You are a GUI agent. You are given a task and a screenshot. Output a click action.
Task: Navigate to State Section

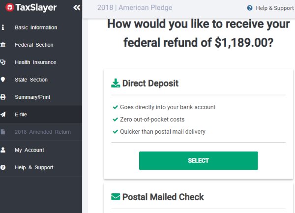(x=31, y=80)
